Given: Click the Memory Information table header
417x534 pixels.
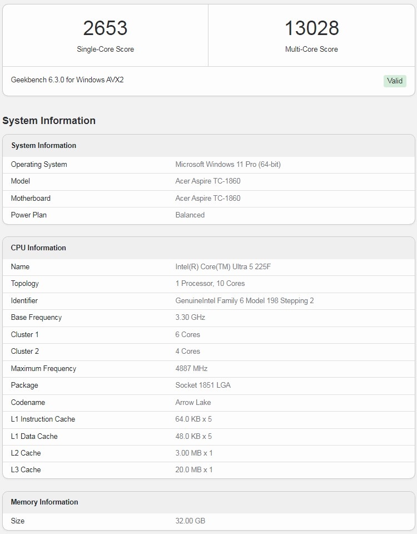Looking at the screenshot, I should click(44, 502).
